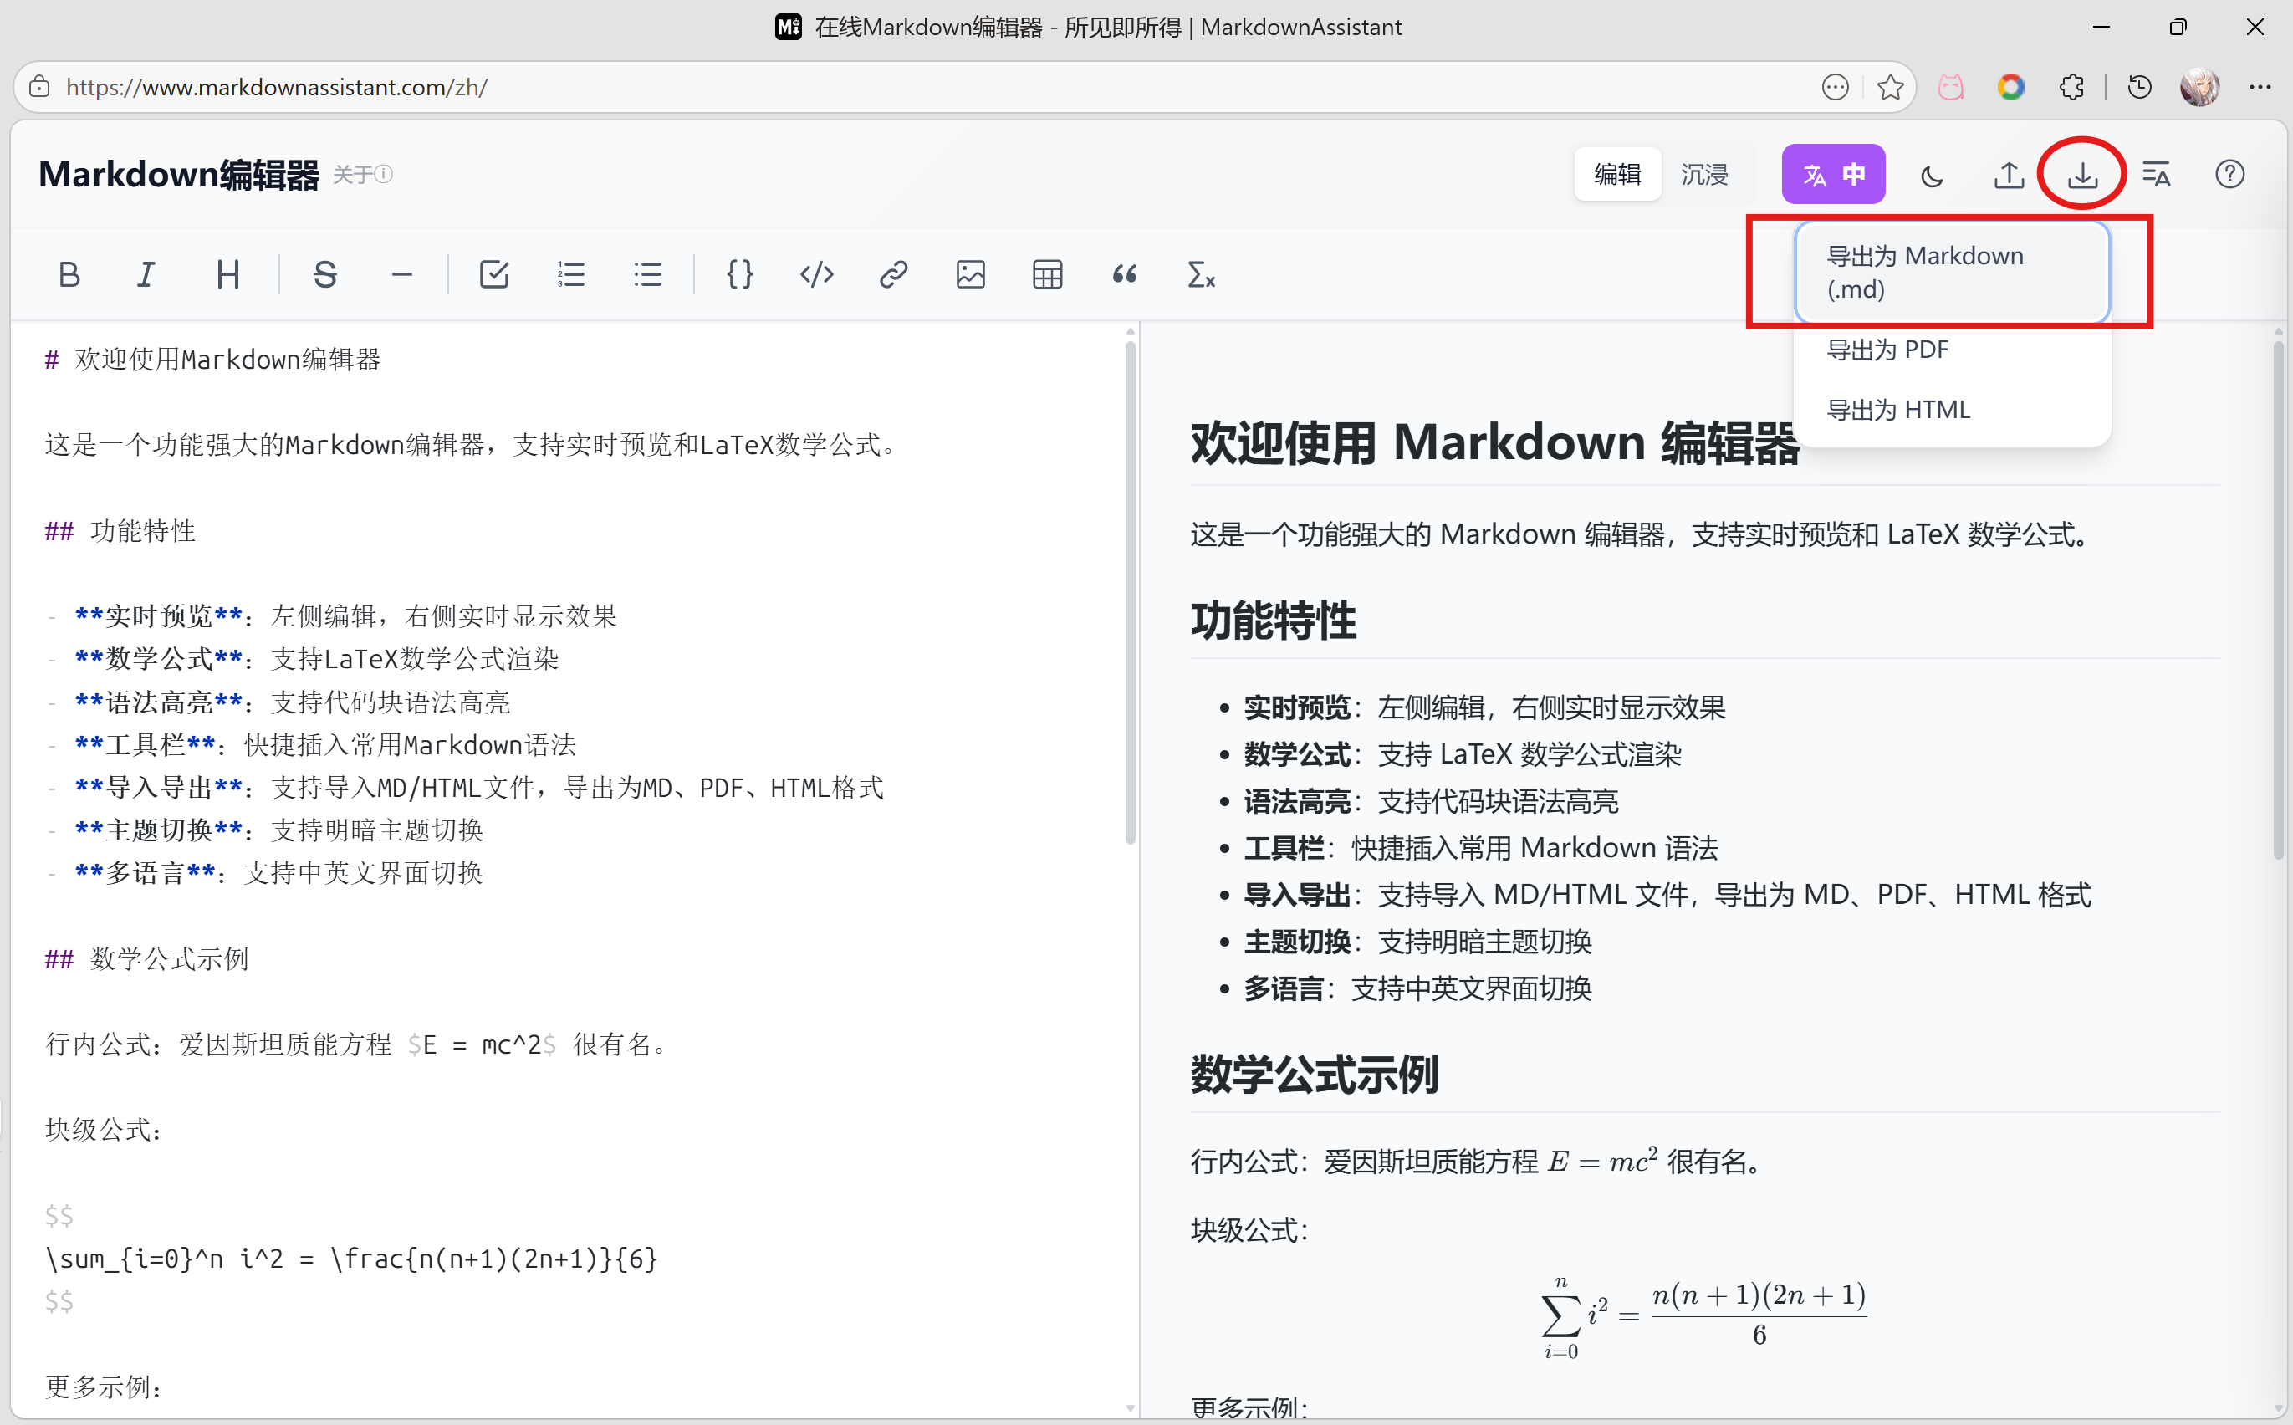The image size is (2293, 1425).
Task: Open browser extensions puzzle icon
Action: [x=2071, y=88]
